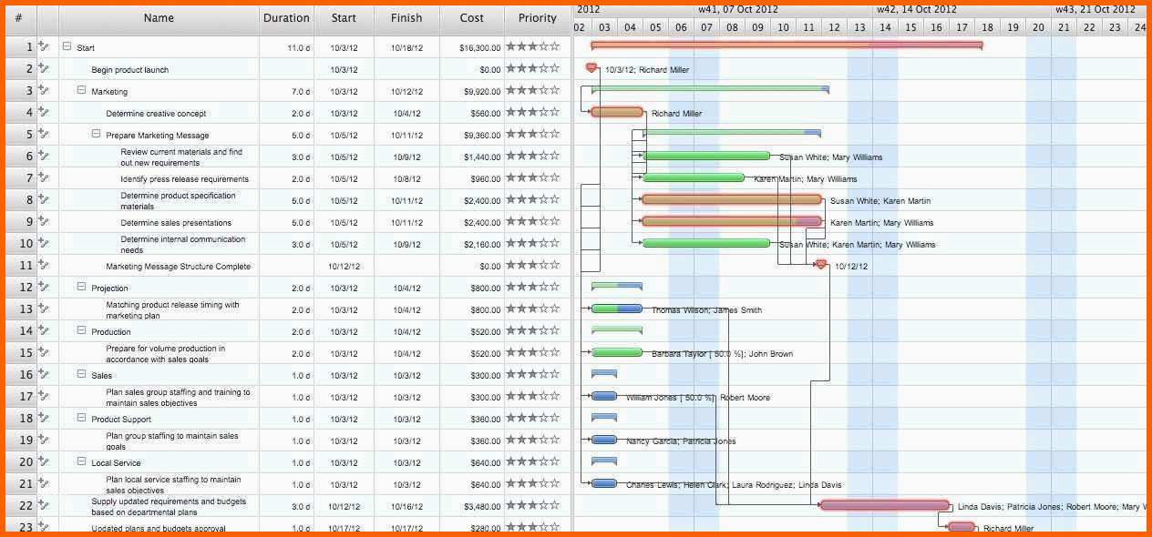Collapse the Prepare Marketing Message group
The height and width of the screenshot is (537, 1152).
click(x=96, y=134)
